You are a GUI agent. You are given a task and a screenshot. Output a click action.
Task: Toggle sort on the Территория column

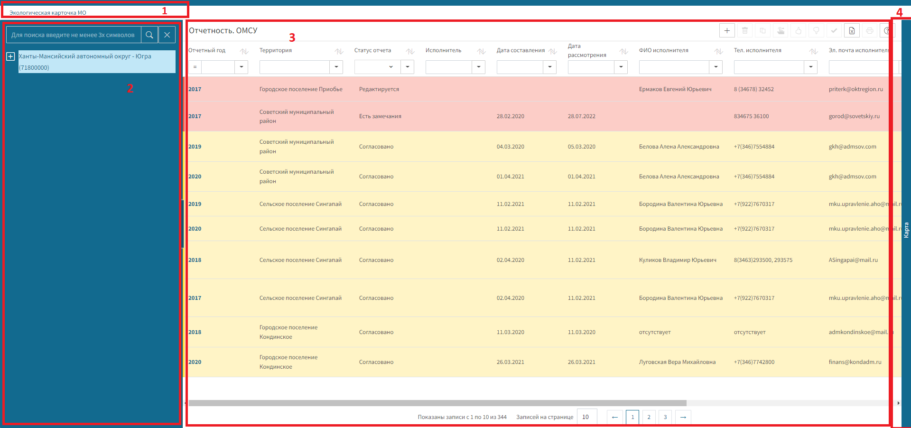(x=339, y=51)
